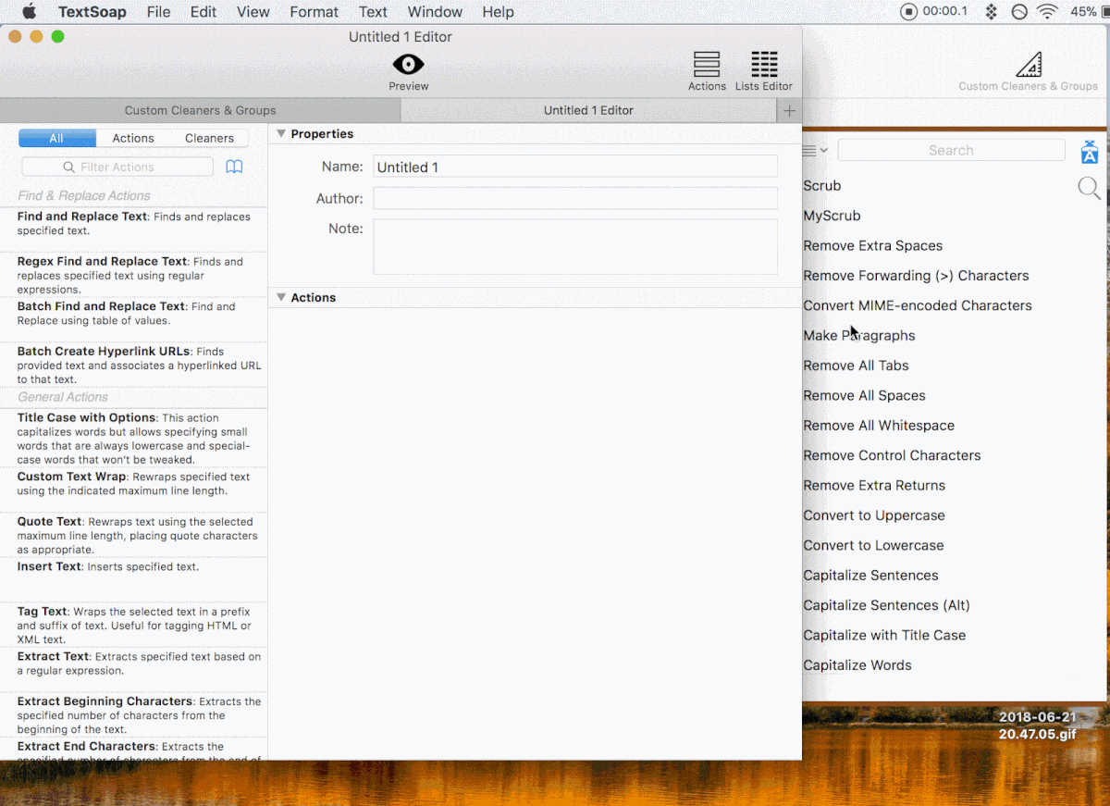Select the Actions filter segment
Image resolution: width=1110 pixels, height=806 pixels.
click(133, 138)
